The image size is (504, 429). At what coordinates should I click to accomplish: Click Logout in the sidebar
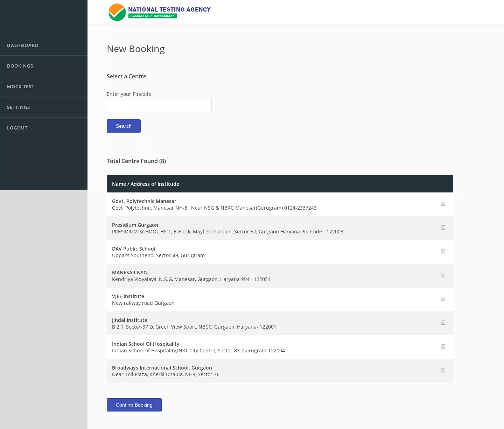(17, 128)
